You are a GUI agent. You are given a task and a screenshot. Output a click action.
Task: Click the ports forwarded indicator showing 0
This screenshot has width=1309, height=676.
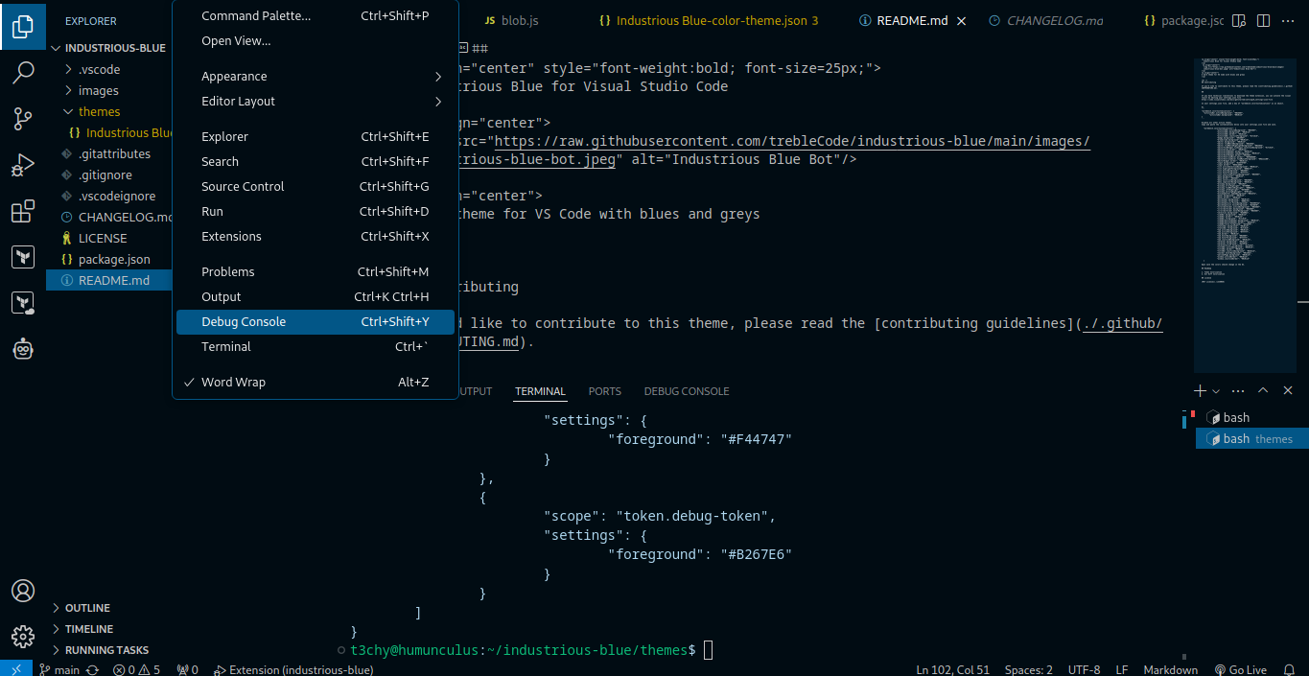[187, 669]
